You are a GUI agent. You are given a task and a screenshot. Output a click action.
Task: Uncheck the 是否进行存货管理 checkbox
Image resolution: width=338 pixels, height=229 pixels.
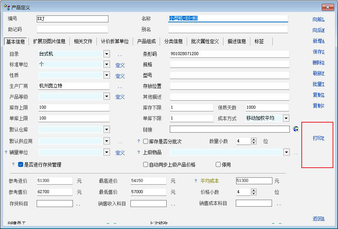tap(21, 165)
